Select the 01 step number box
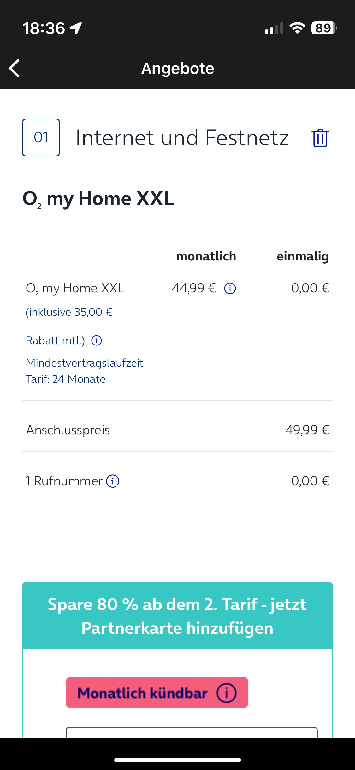This screenshot has height=770, width=355. click(x=41, y=137)
